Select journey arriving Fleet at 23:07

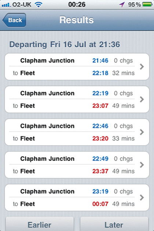click(77, 99)
